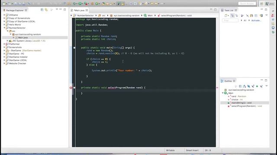Click selectProgram(Random) in breadcrumb
Image resolution: width=277 pixels, height=155 pixels.
[176, 15]
